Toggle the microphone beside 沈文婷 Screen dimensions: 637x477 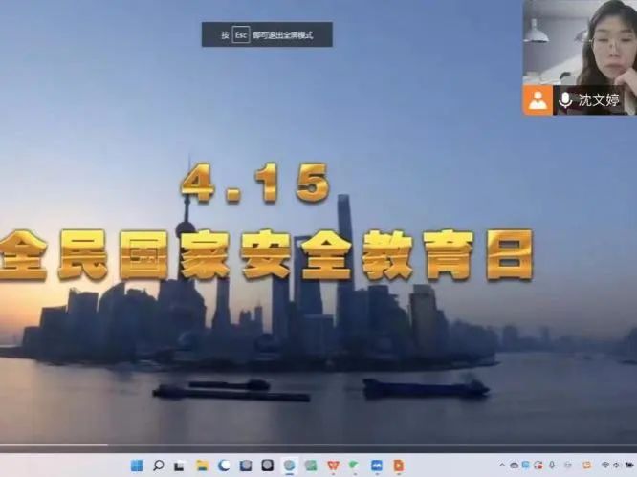(565, 99)
